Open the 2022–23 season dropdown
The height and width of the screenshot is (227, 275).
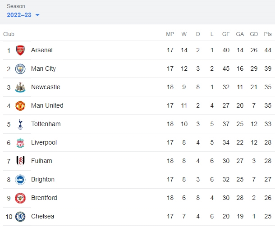23,15
